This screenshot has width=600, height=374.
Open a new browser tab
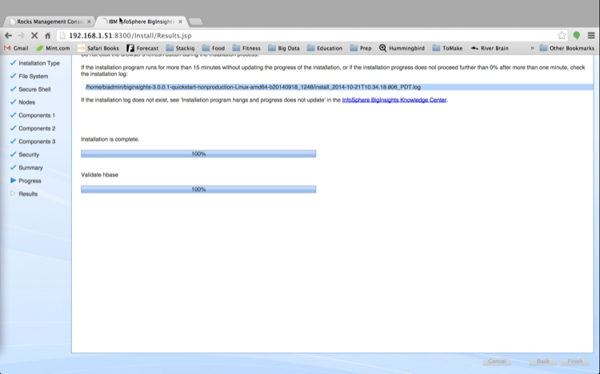[x=196, y=22]
